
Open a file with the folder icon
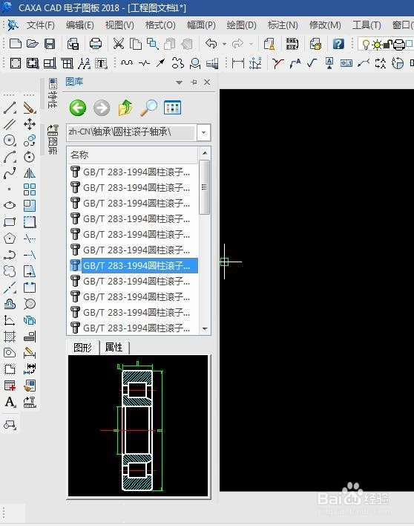33,44
